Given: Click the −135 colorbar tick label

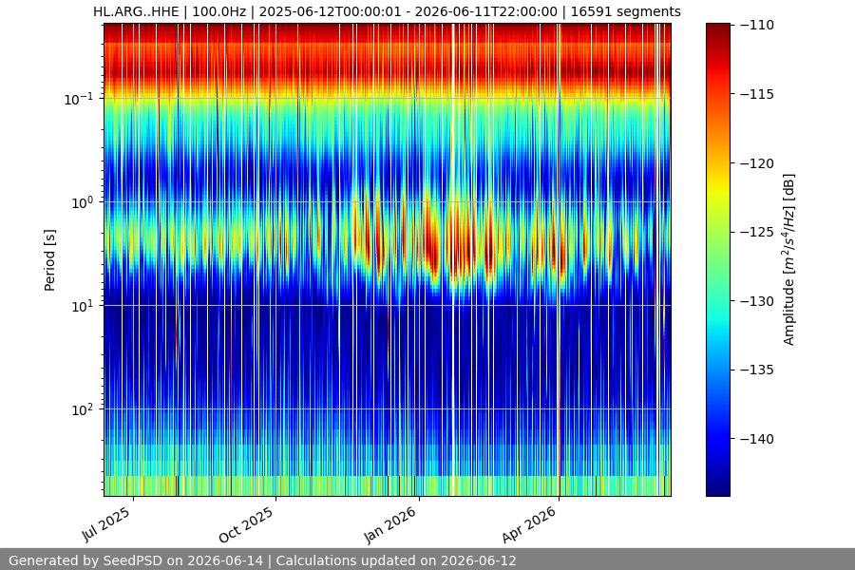Looking at the screenshot, I should tap(757, 370).
